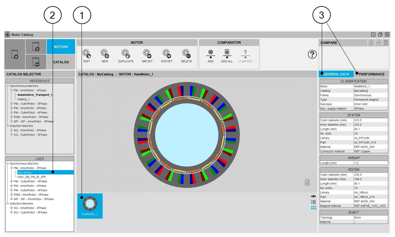The width and height of the screenshot is (395, 237).
Task: Switch to list view display mode
Action: tap(313, 202)
